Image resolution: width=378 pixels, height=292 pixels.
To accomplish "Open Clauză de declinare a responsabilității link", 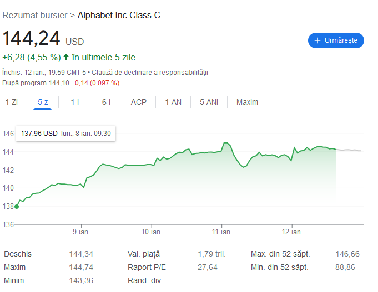I will pyautogui.click(x=150, y=73).
